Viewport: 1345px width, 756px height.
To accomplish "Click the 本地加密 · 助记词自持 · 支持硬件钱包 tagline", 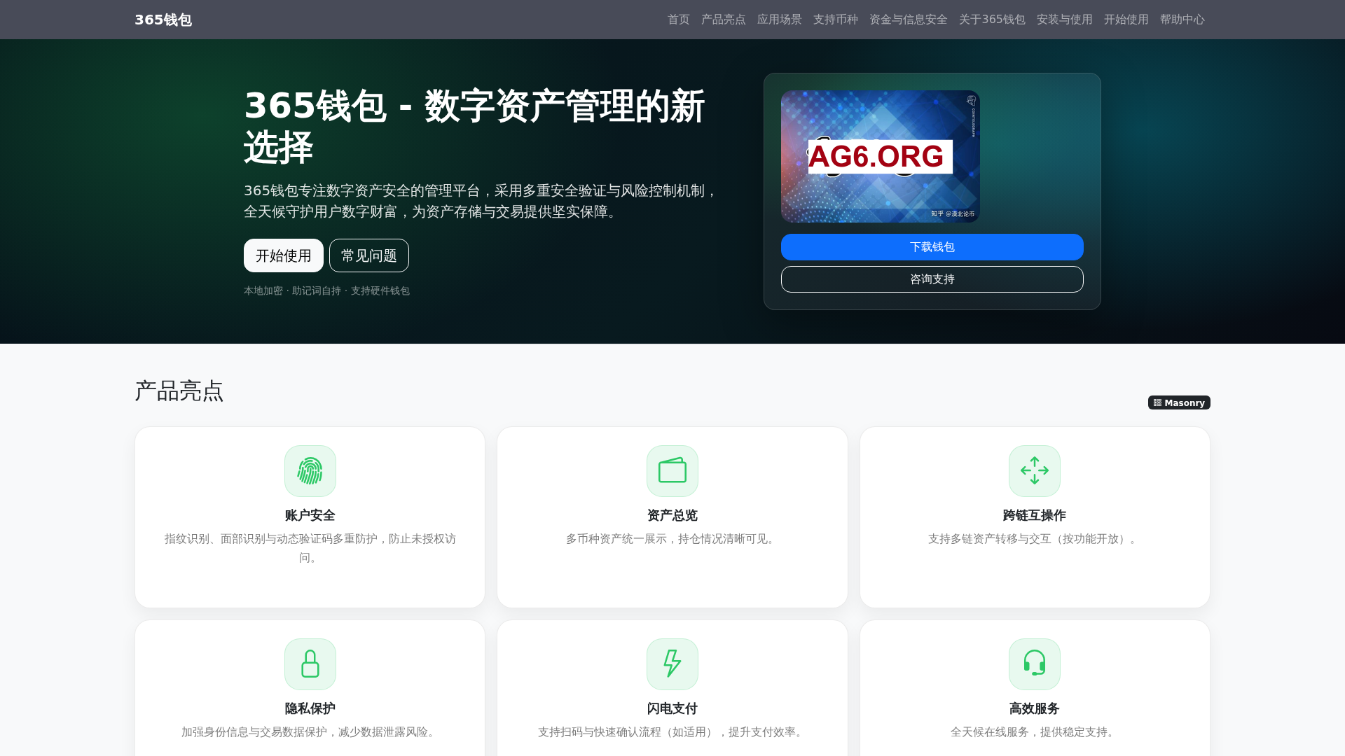I will 326,290.
